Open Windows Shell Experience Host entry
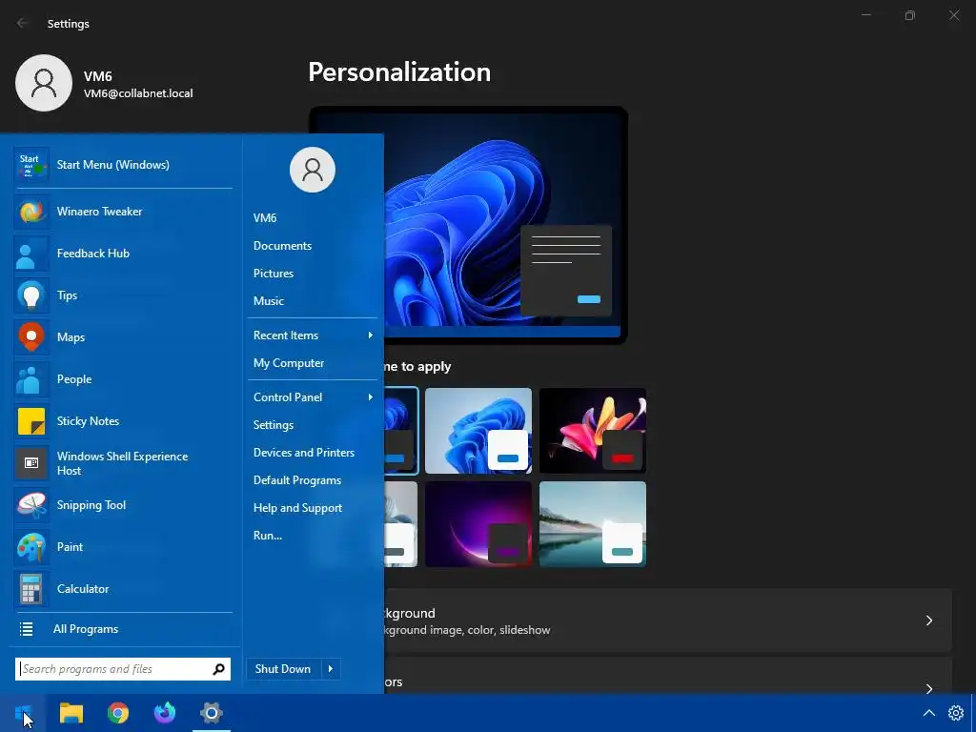Viewport: 976px width, 732px height. tap(123, 463)
